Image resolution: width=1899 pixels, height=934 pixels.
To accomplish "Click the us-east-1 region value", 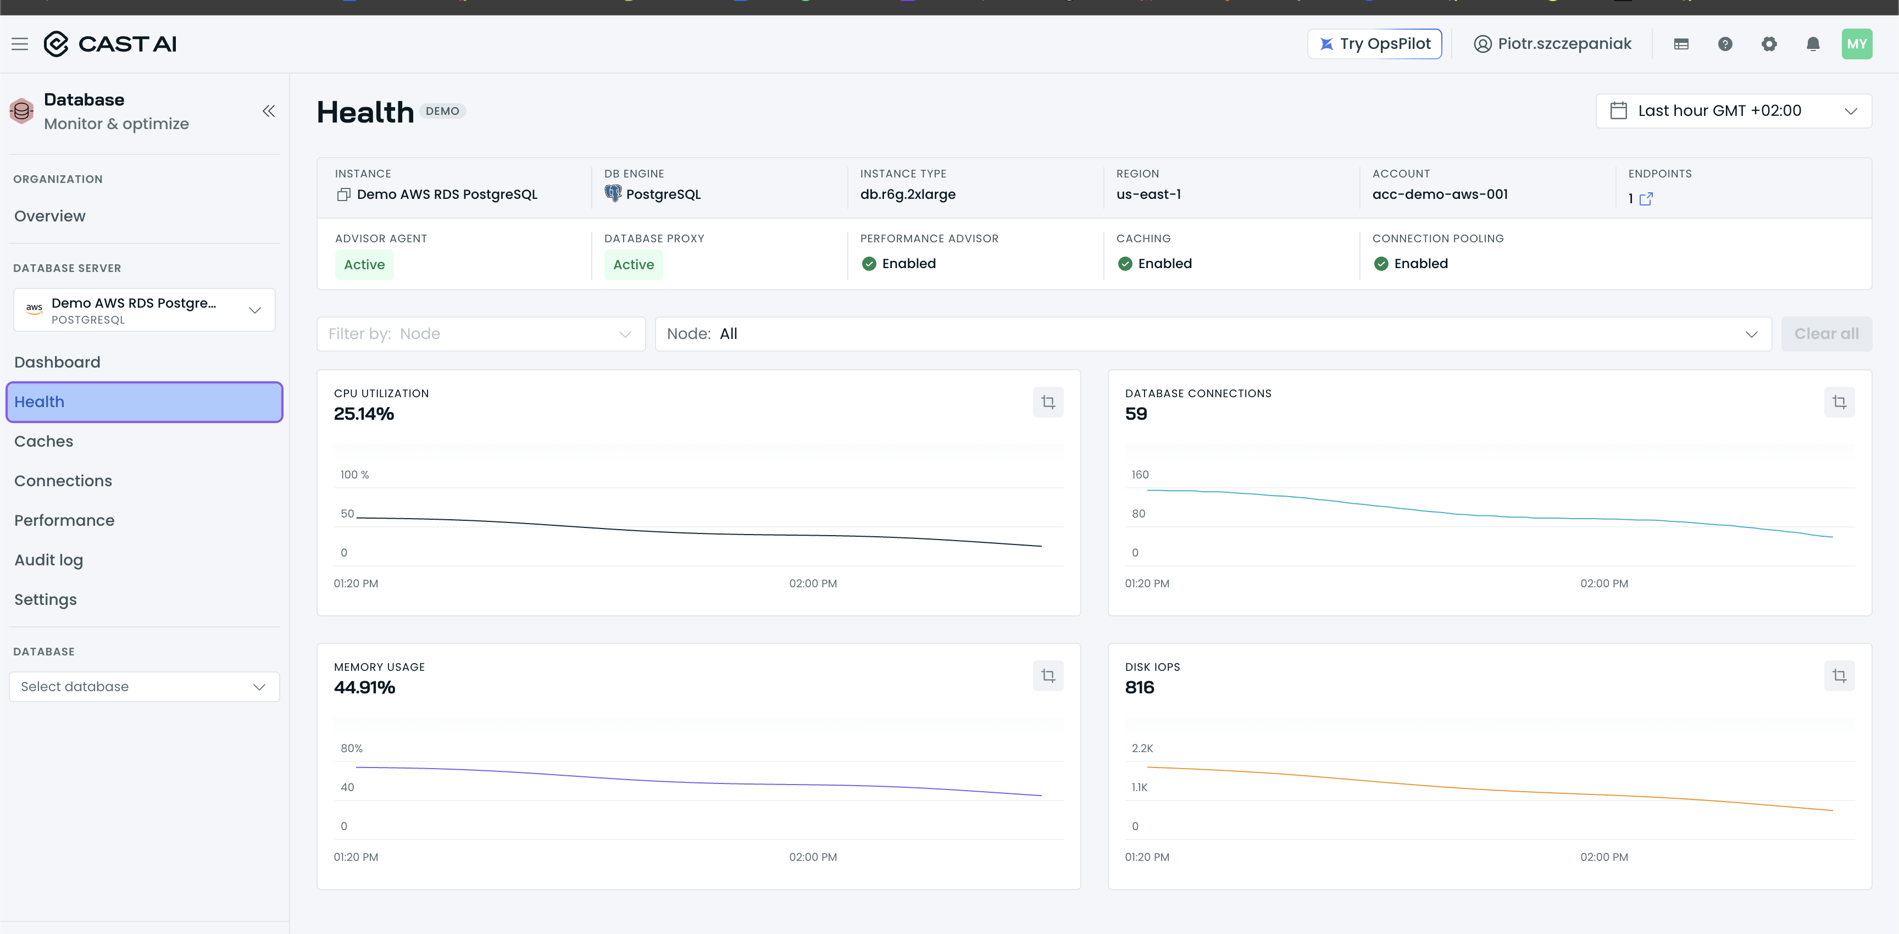I will coord(1148,194).
